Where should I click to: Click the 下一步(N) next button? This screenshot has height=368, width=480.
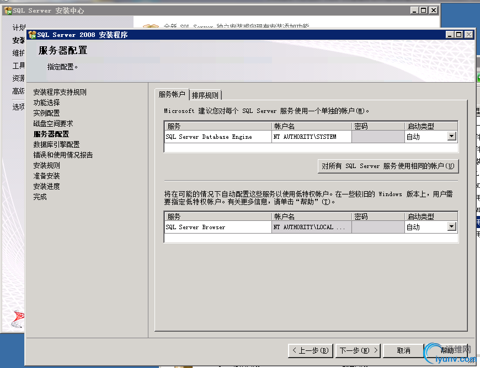(358, 350)
